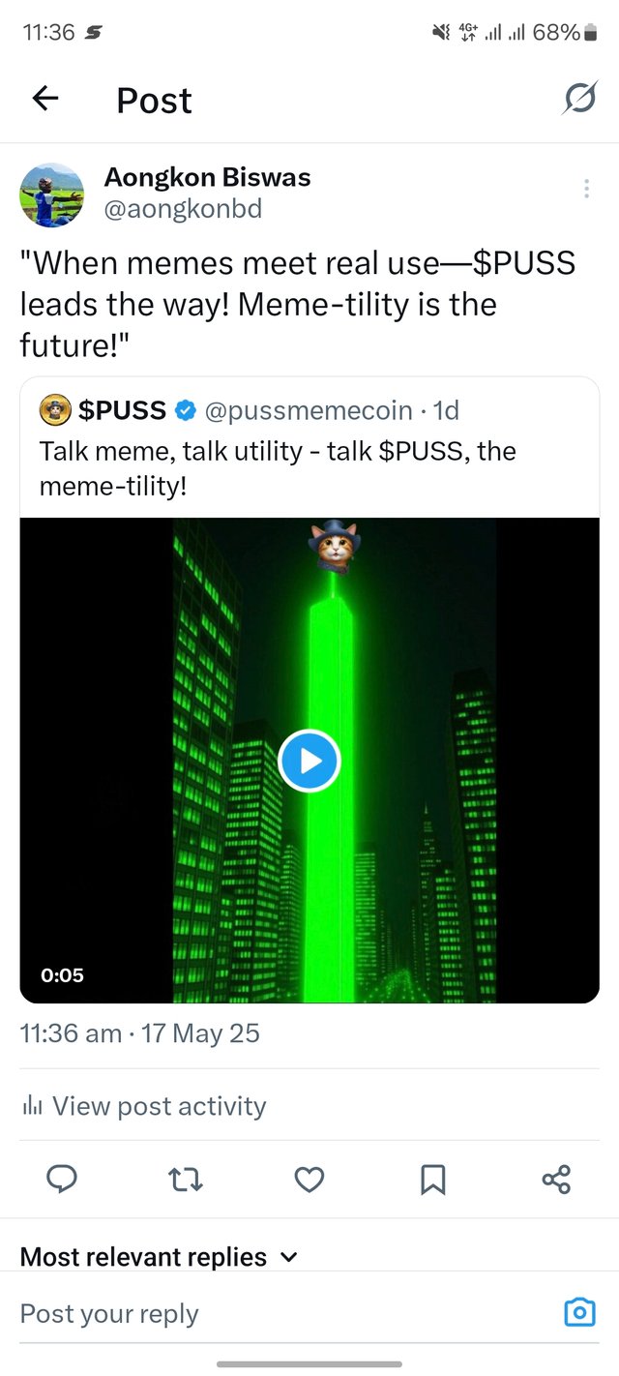Open the Grok icon at top right

click(579, 98)
